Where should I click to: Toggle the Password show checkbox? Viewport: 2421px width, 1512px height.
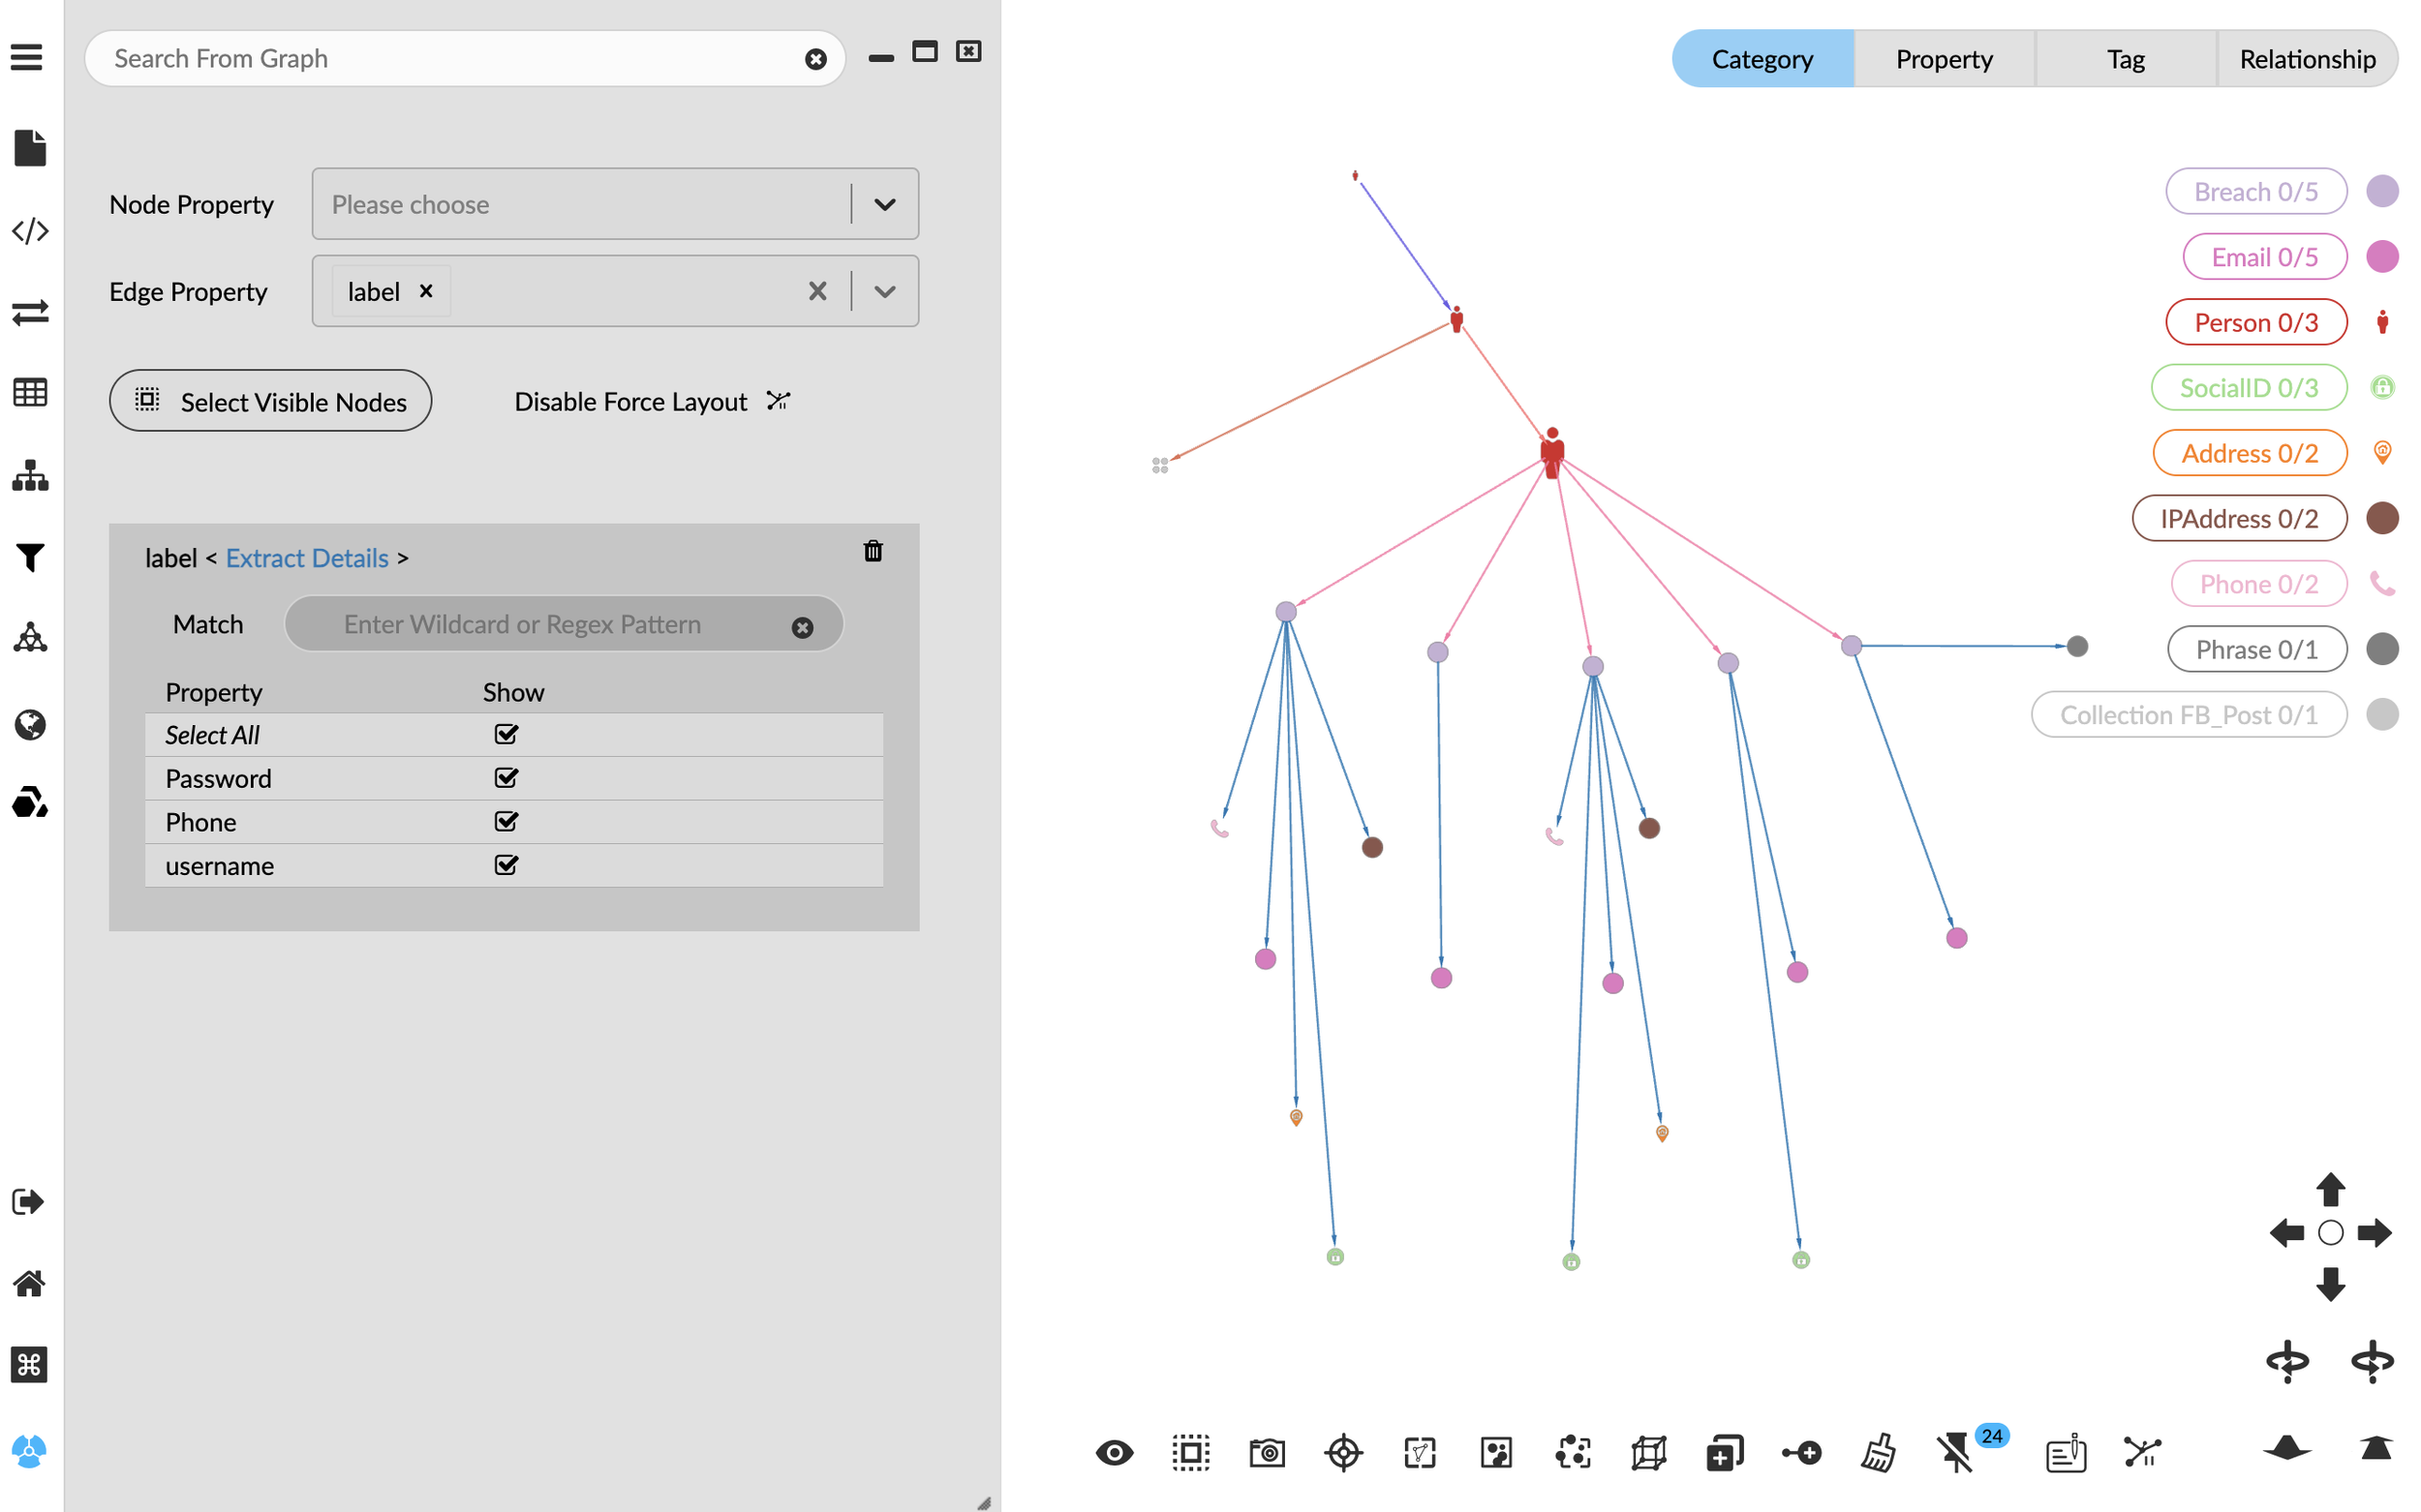click(506, 777)
